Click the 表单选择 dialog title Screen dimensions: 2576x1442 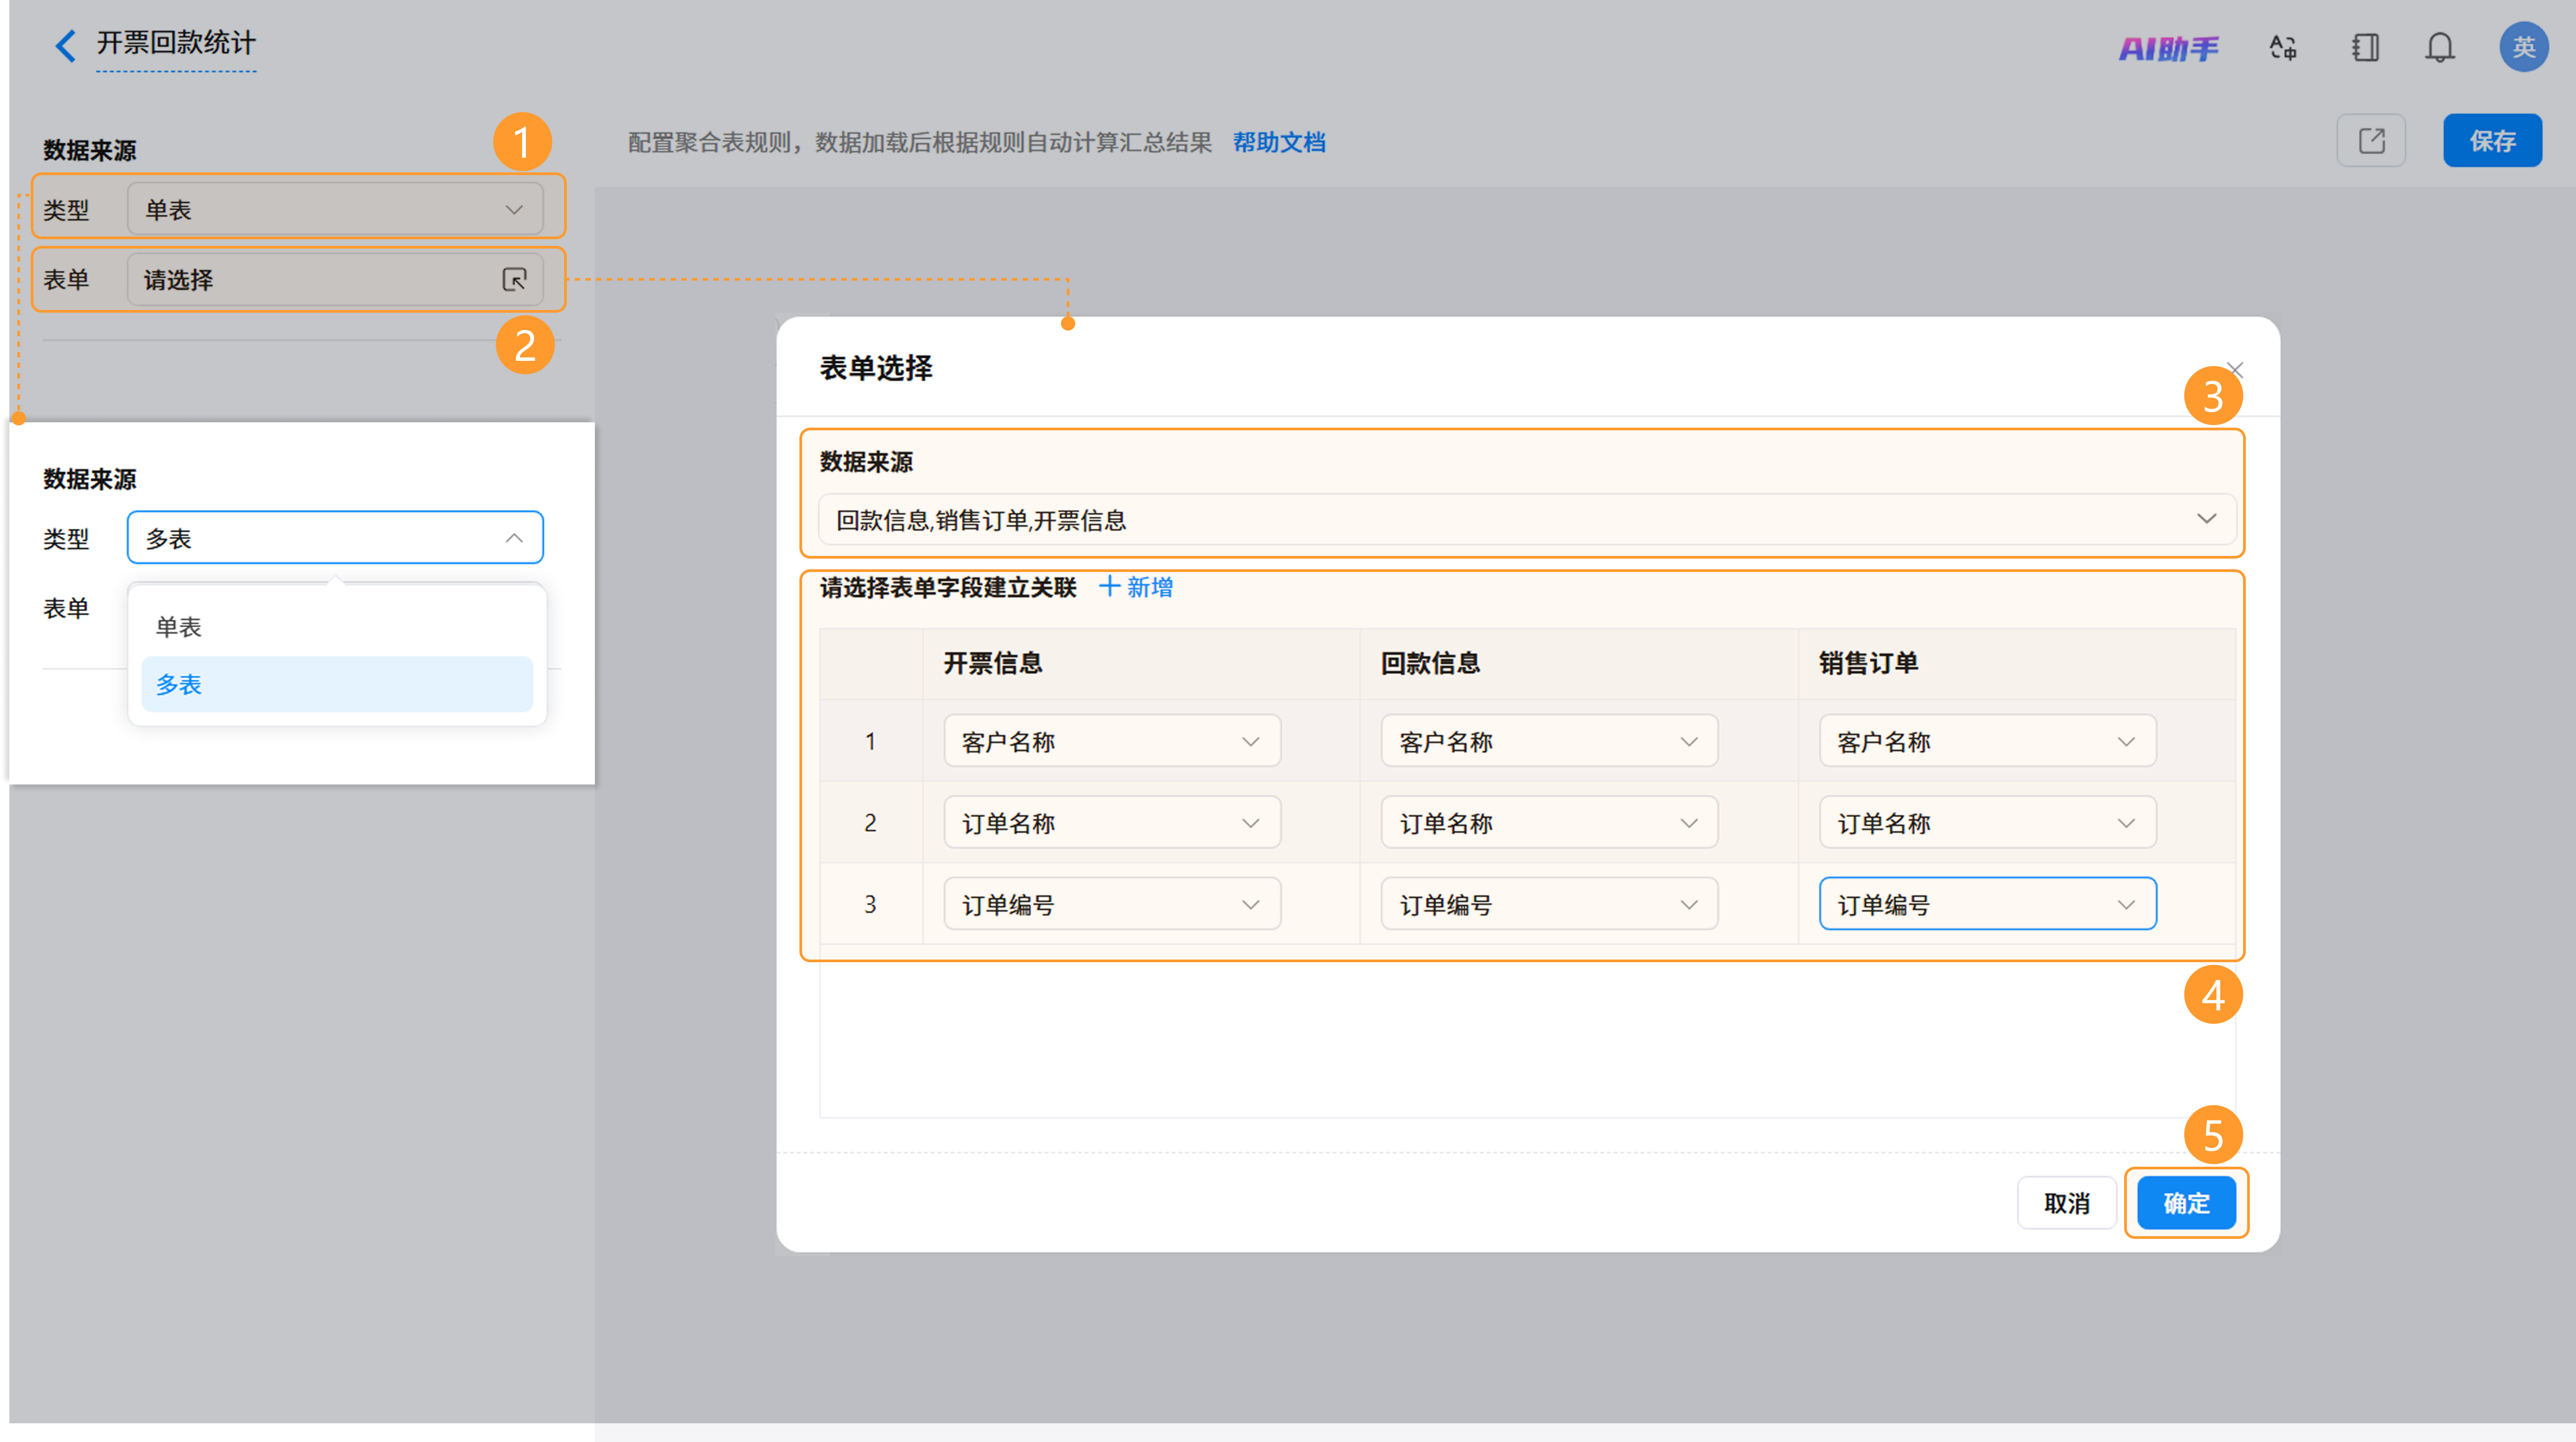(x=876, y=368)
